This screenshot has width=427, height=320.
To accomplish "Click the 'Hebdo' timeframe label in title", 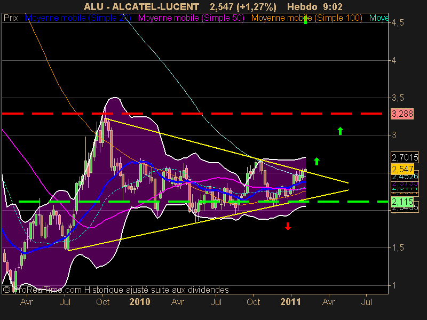I will [x=302, y=7].
